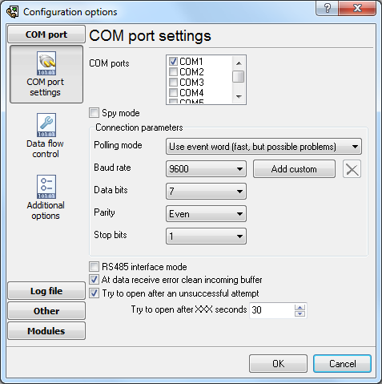382x384 pixels.
Task: Increase retry seconds with the up arrow
Action: pyautogui.click(x=300, y=307)
